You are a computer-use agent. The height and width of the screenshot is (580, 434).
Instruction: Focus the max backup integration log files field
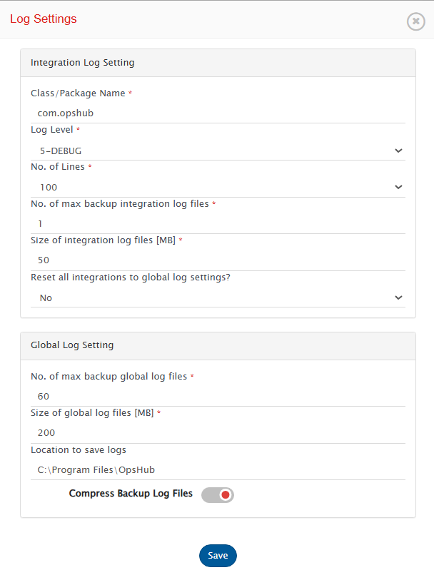(x=218, y=224)
